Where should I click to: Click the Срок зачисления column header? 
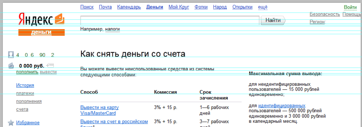pos(214,95)
